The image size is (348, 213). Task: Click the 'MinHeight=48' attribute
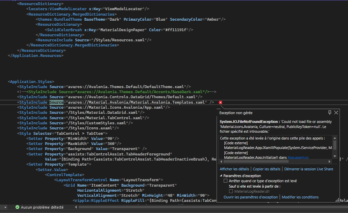point(158,195)
